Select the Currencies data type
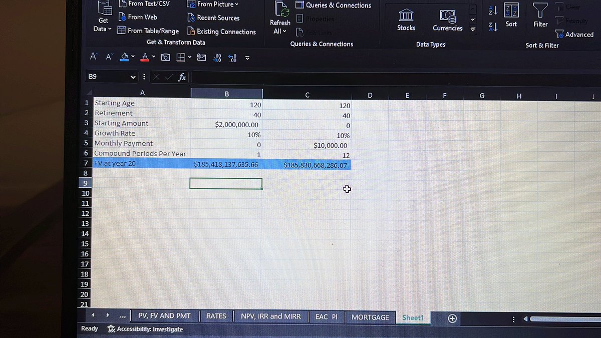This screenshot has height=338, width=601. [x=447, y=20]
